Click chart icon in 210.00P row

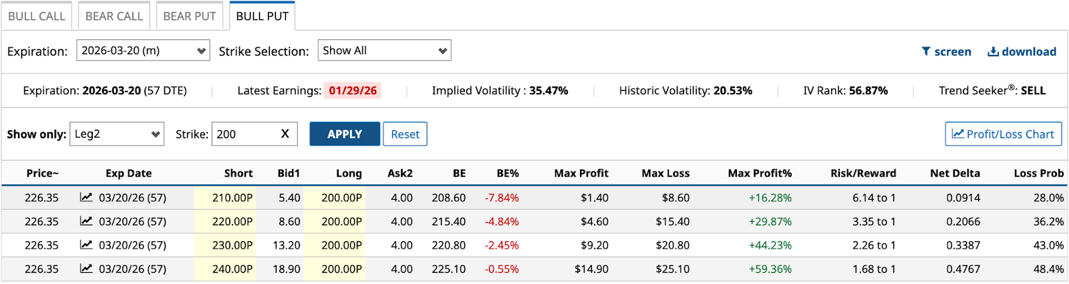pyautogui.click(x=86, y=197)
